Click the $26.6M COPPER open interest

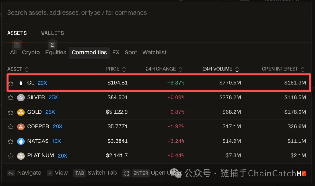coord(297,126)
